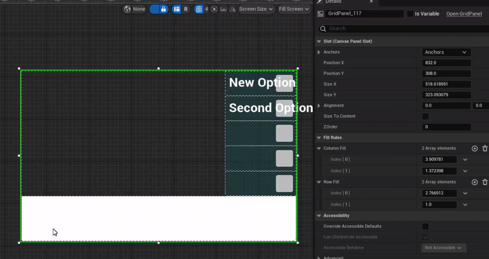Toggle grid snapping icon
This screenshot has width=489, height=259.
point(199,9)
